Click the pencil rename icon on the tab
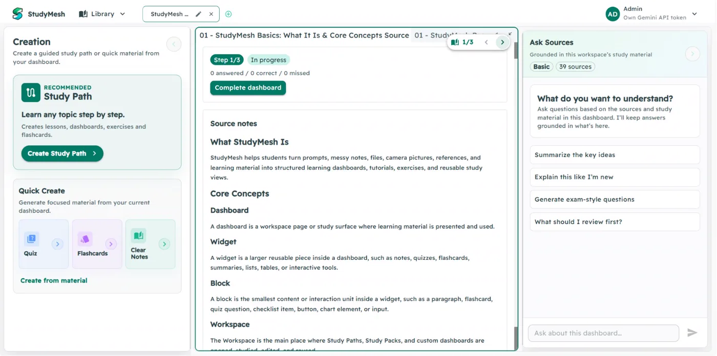Viewport: 717px width, 356px height. pos(199,14)
